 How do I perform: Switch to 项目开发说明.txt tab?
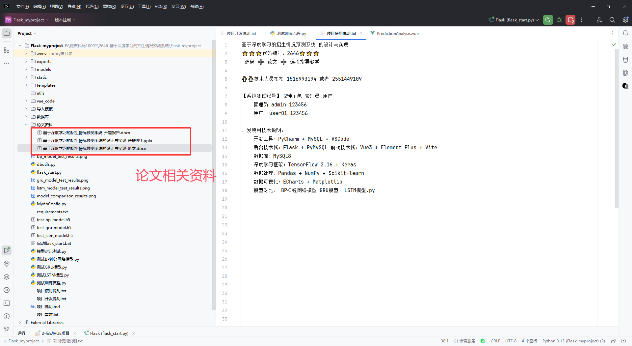tap(238, 33)
